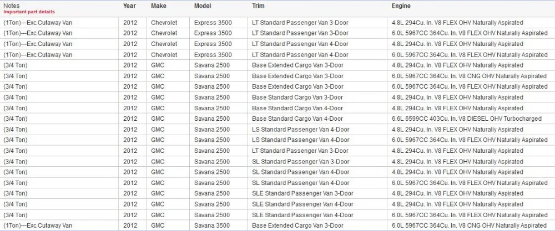The width and height of the screenshot is (555, 231).
Task: Click the Engine column header
Action: [x=401, y=6]
